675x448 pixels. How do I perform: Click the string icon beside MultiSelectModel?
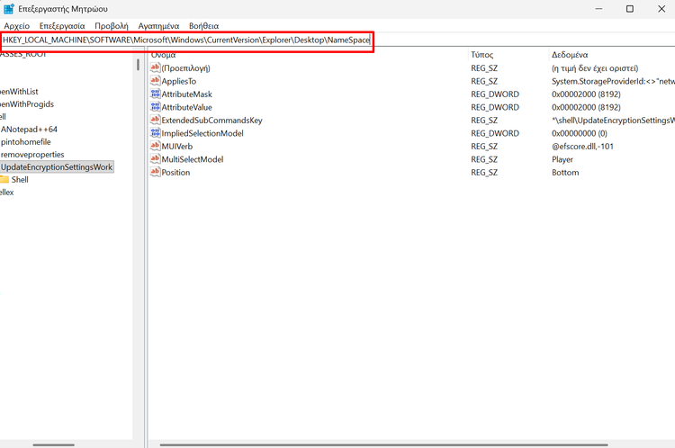coord(155,159)
